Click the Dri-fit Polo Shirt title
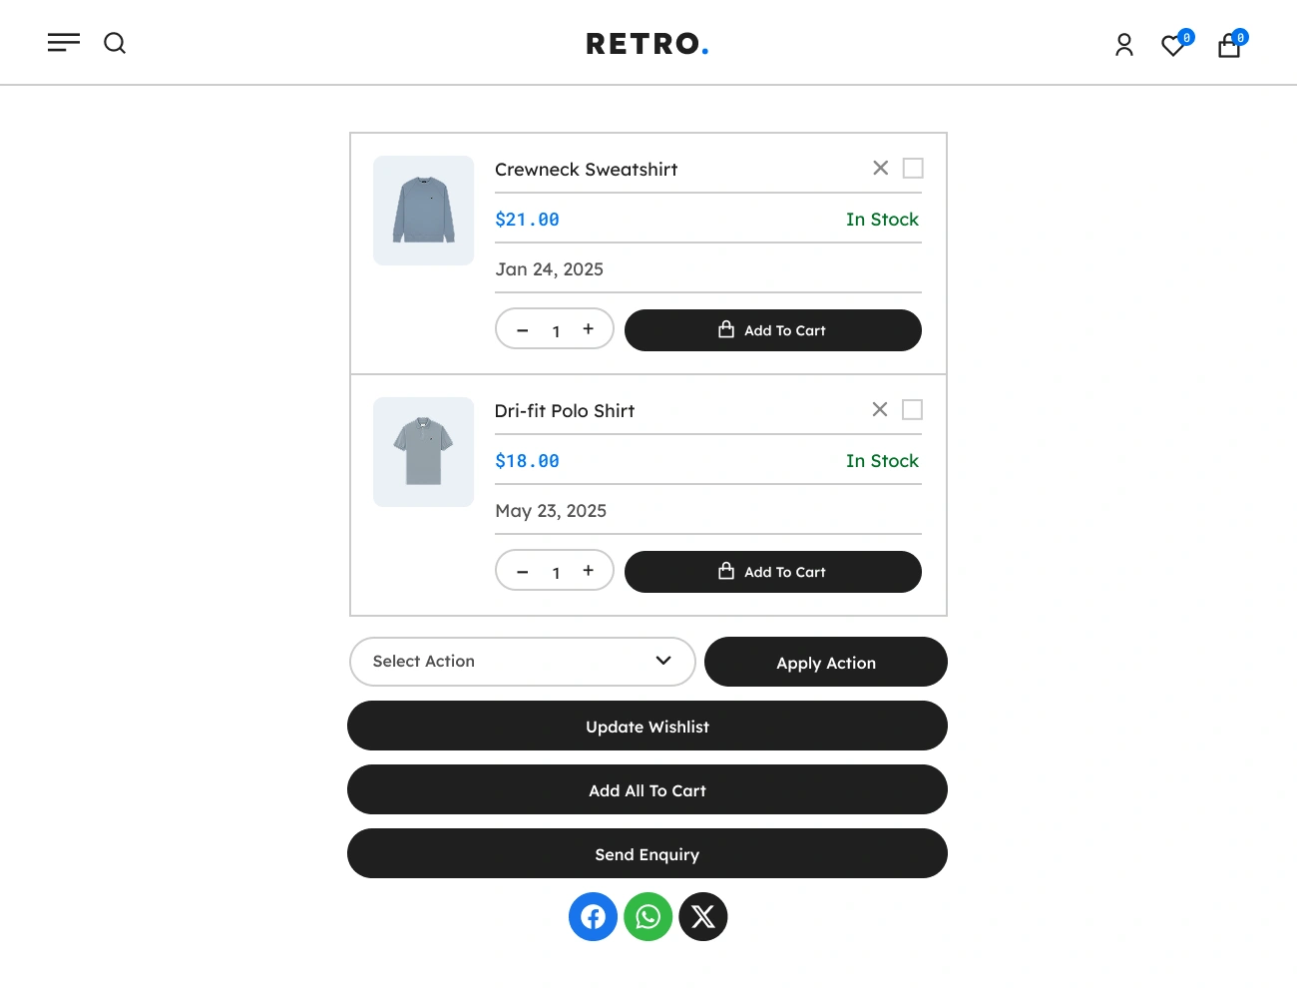This screenshot has width=1297, height=988. pyautogui.click(x=565, y=411)
